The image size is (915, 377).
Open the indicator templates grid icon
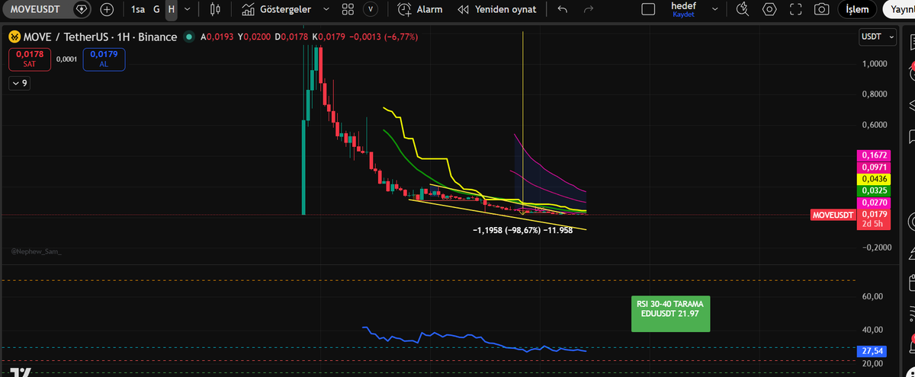pos(348,10)
